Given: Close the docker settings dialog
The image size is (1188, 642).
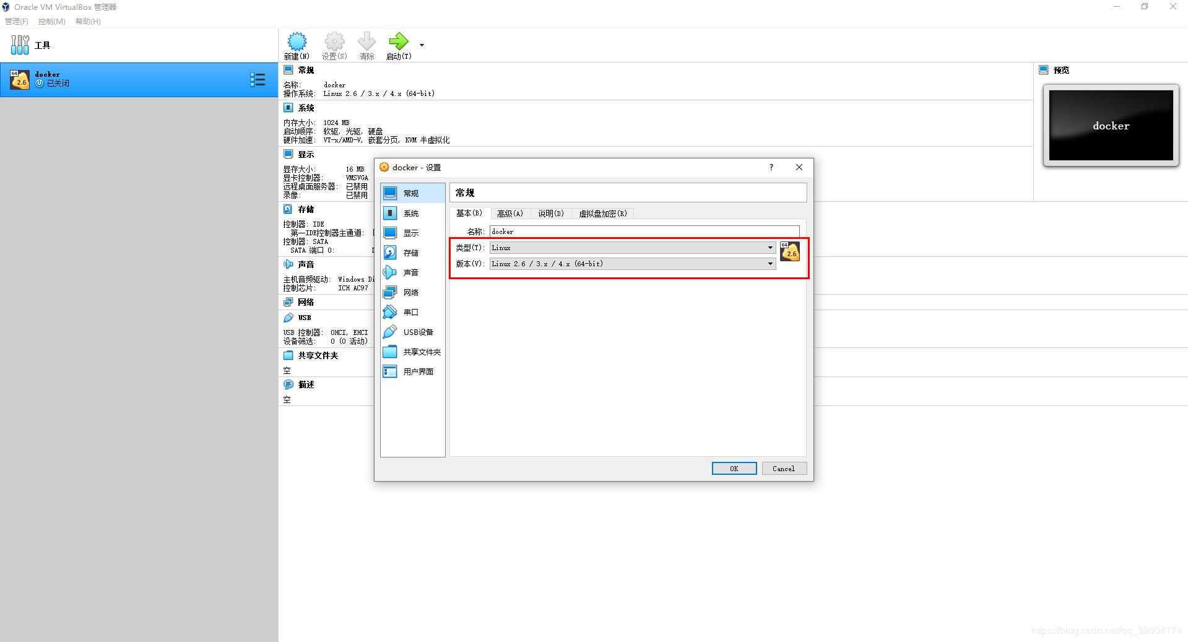Looking at the screenshot, I should point(799,167).
